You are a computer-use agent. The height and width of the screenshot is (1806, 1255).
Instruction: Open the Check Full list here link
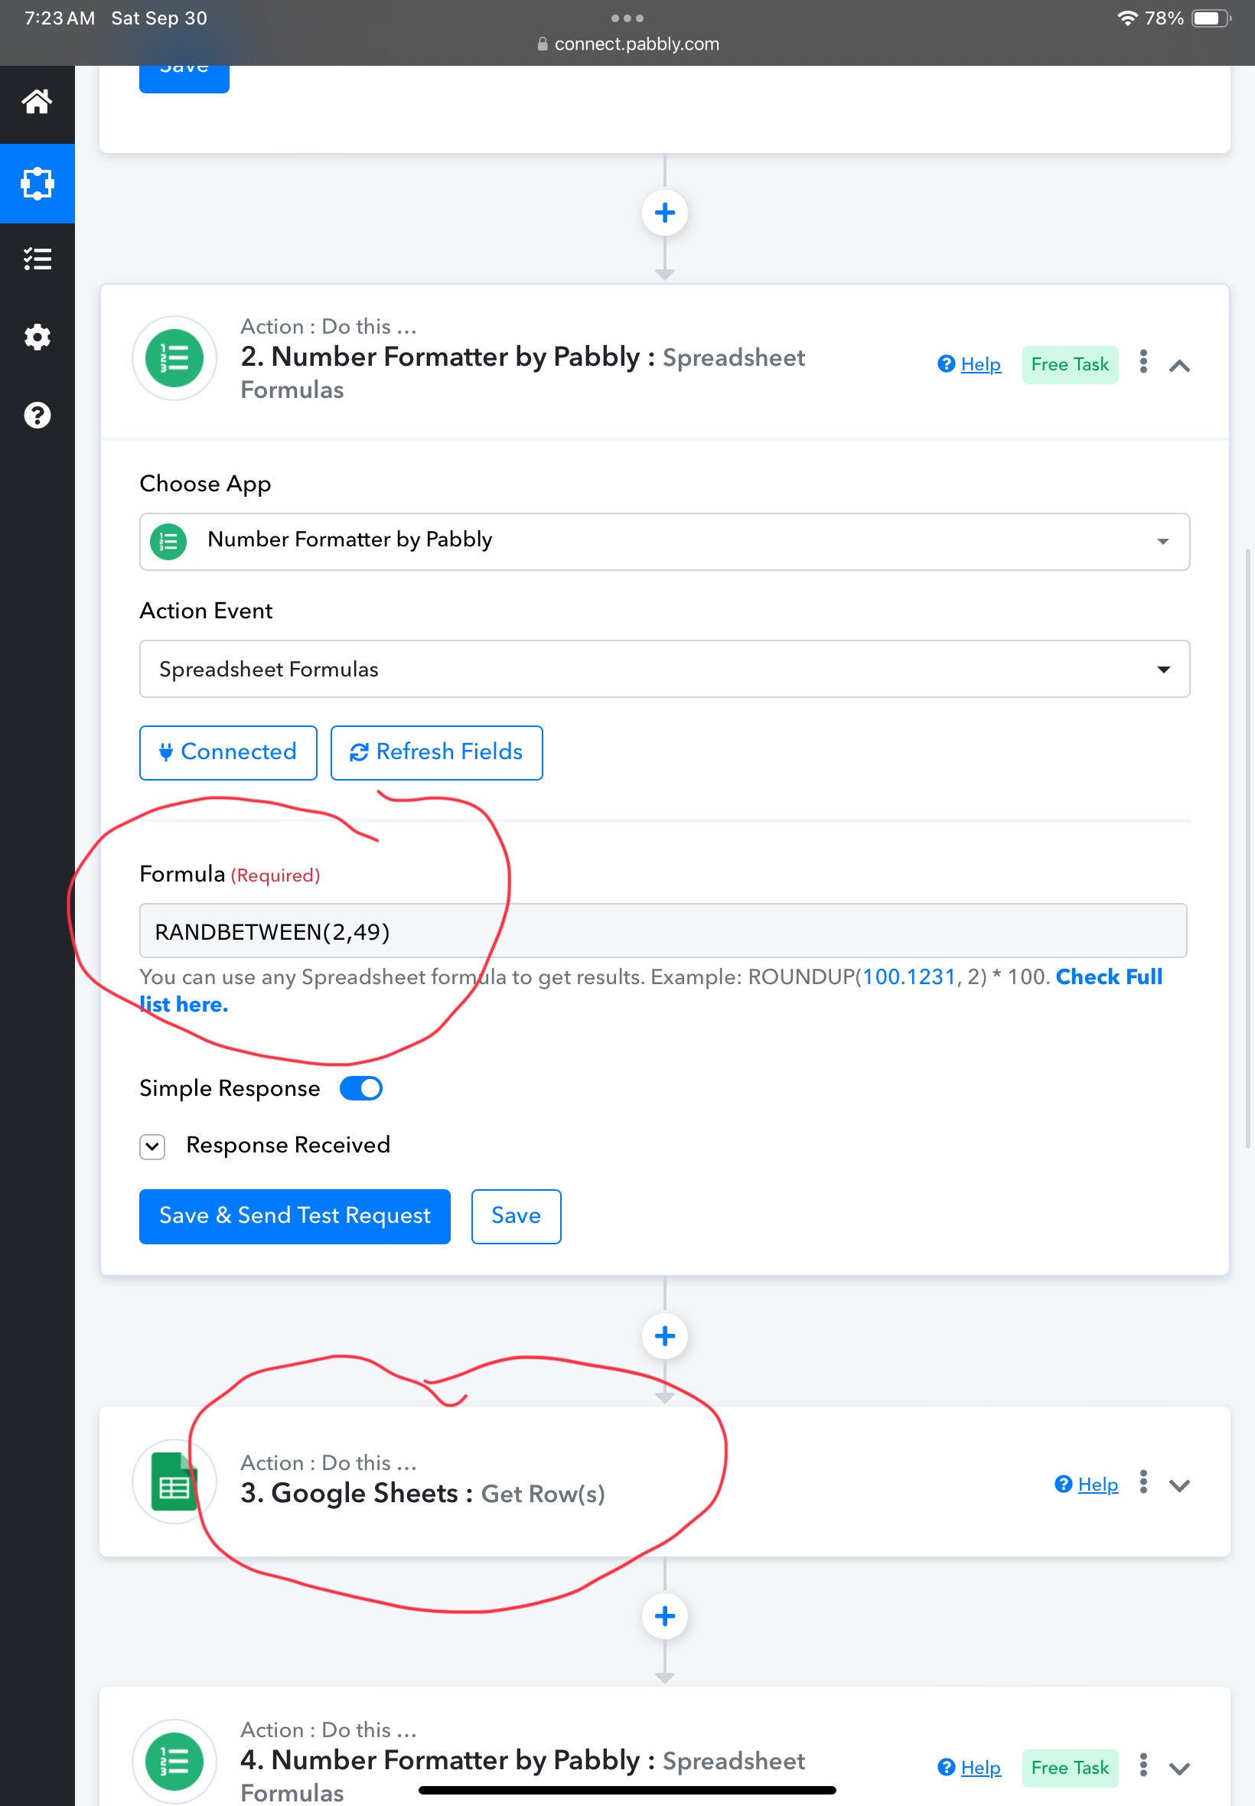coord(1109,976)
